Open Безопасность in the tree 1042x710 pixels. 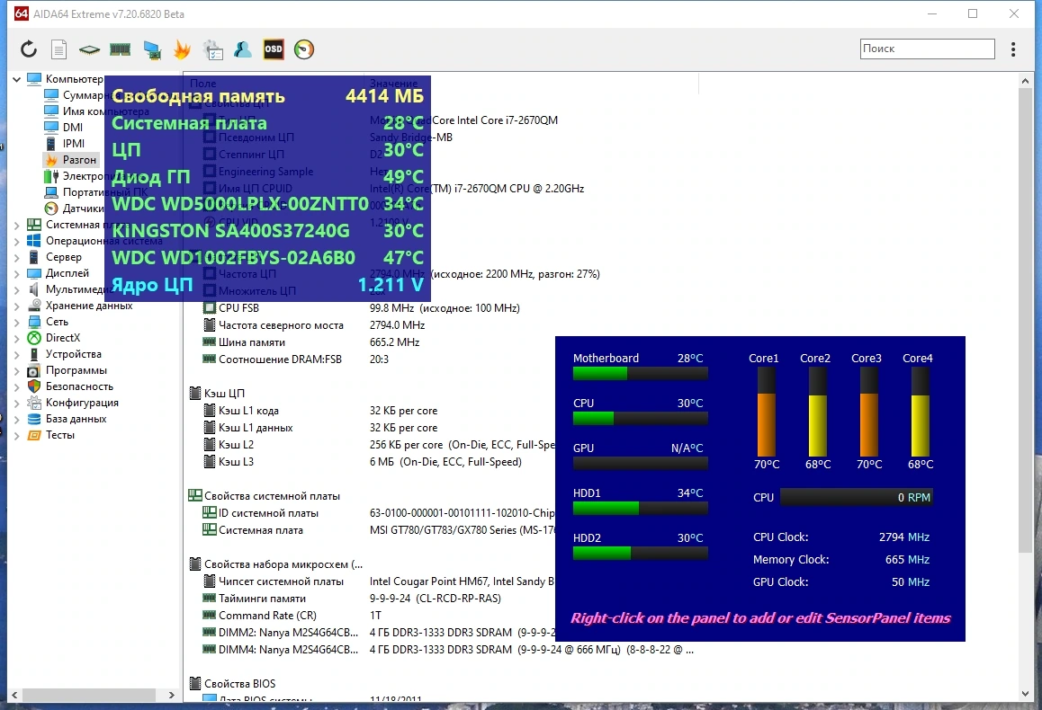click(79, 386)
